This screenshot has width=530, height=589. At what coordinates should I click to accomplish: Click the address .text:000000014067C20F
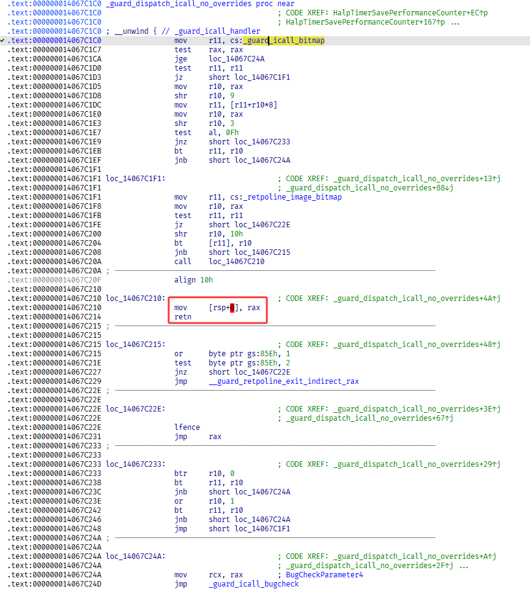[x=55, y=280]
